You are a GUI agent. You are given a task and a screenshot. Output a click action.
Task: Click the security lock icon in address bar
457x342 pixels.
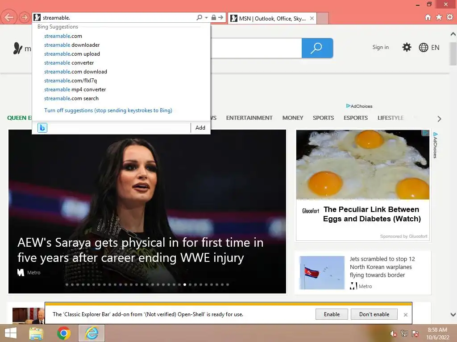214,17
